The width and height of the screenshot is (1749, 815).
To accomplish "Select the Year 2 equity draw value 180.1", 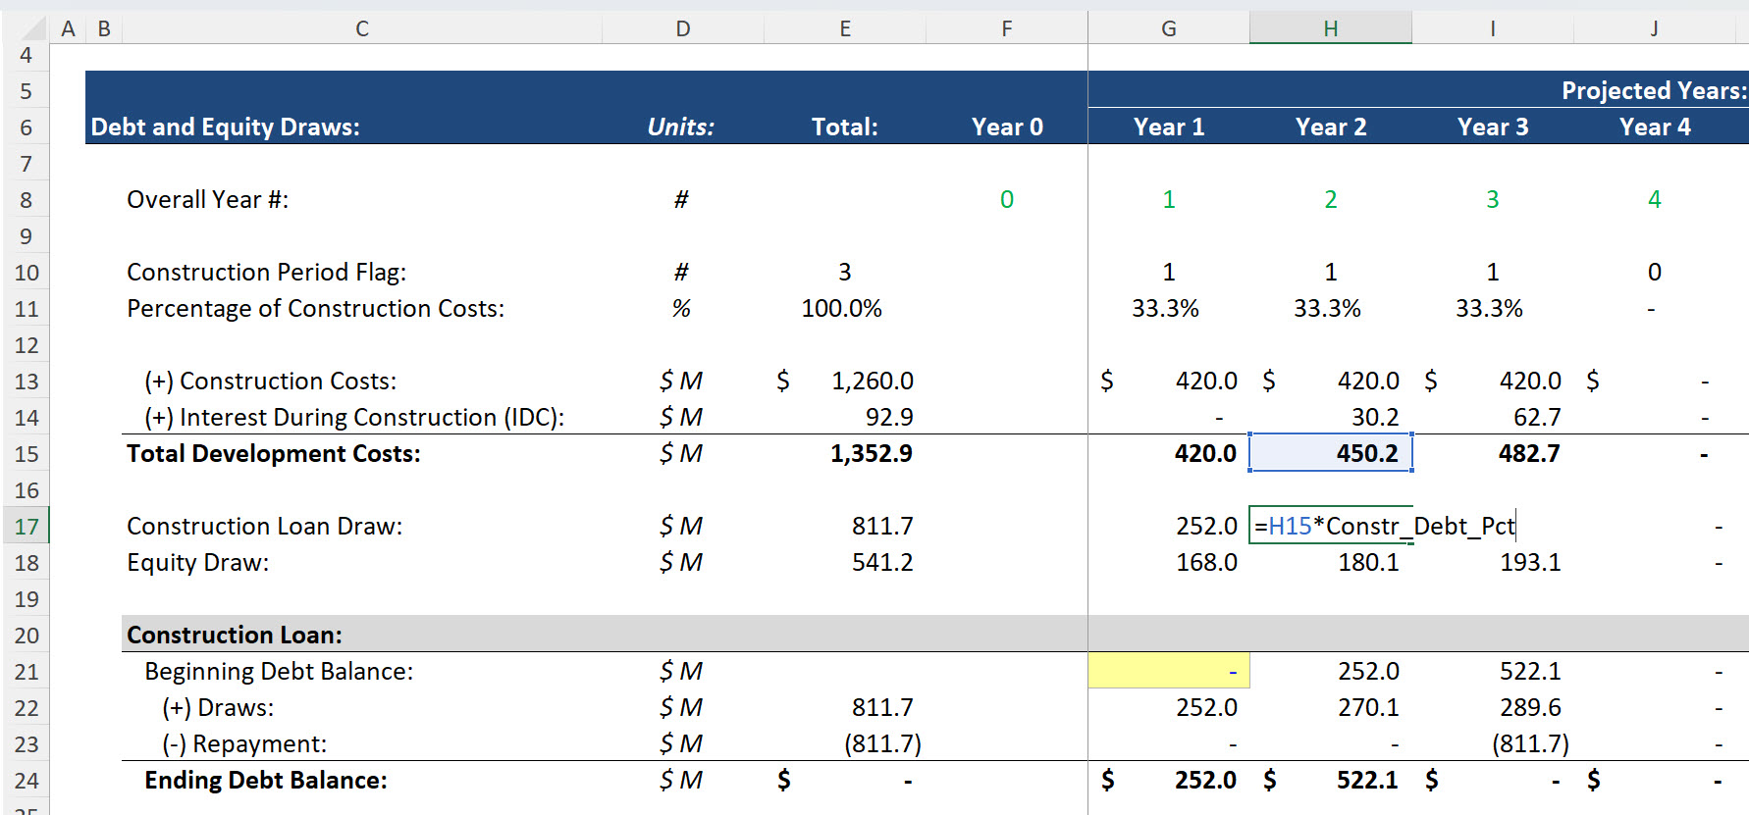I will (1368, 563).
